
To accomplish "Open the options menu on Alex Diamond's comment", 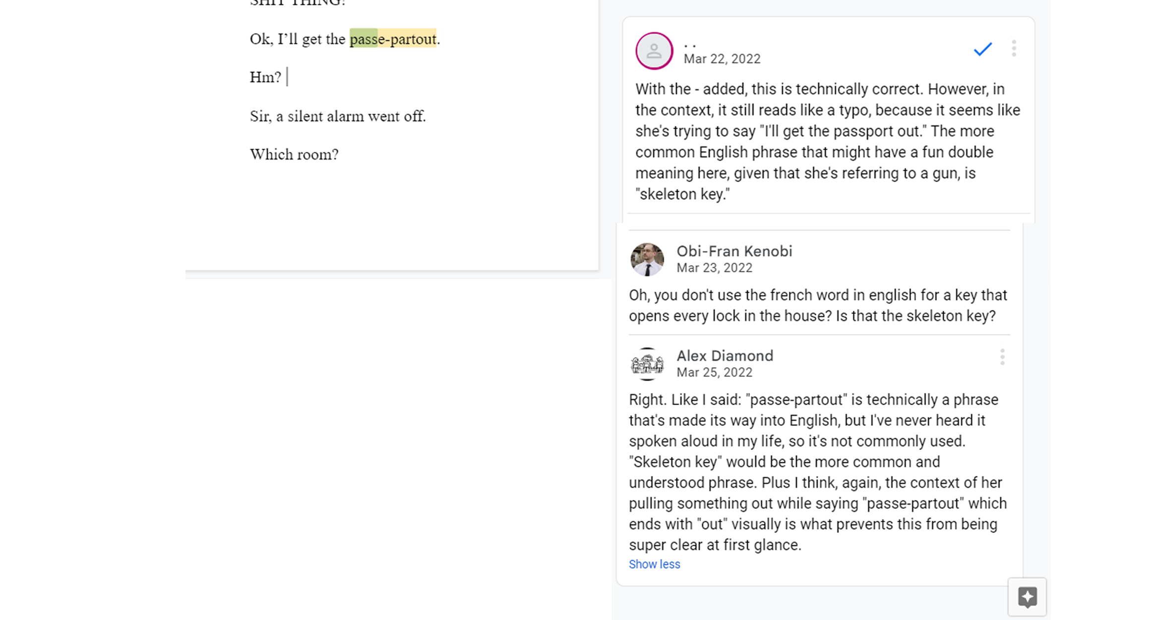I will (1002, 356).
